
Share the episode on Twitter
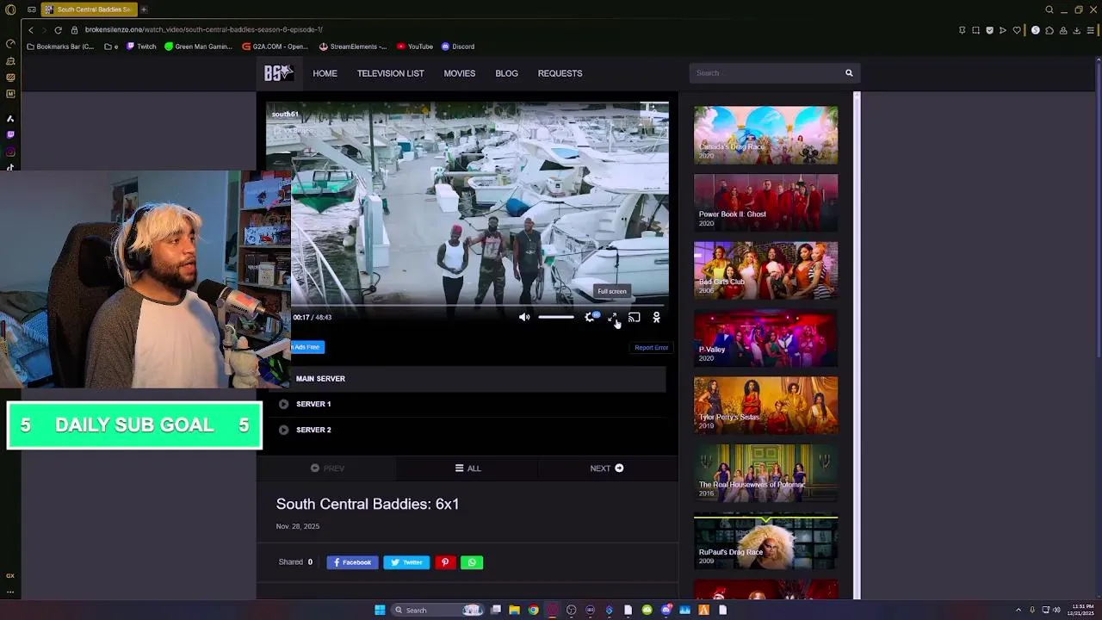tap(406, 562)
